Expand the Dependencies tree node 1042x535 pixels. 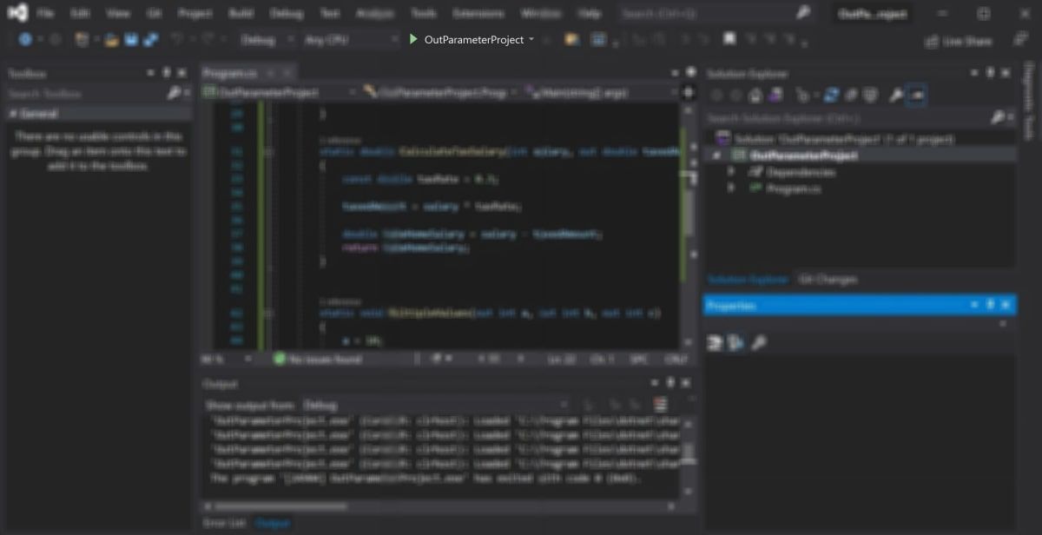731,172
